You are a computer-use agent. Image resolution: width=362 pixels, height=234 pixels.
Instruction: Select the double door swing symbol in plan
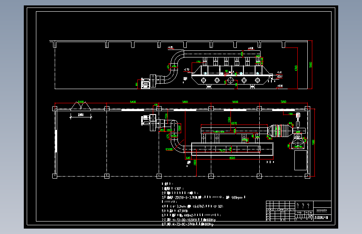coord(81,106)
